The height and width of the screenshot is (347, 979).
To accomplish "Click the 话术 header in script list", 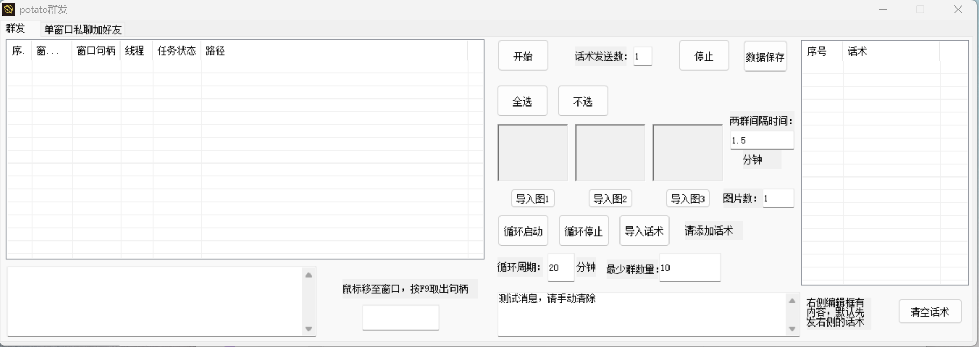I will 891,52.
